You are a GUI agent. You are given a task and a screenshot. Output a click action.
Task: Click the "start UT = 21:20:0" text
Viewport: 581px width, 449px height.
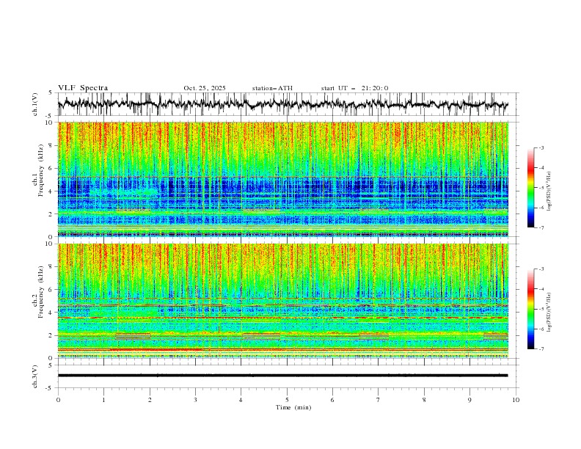coord(354,88)
